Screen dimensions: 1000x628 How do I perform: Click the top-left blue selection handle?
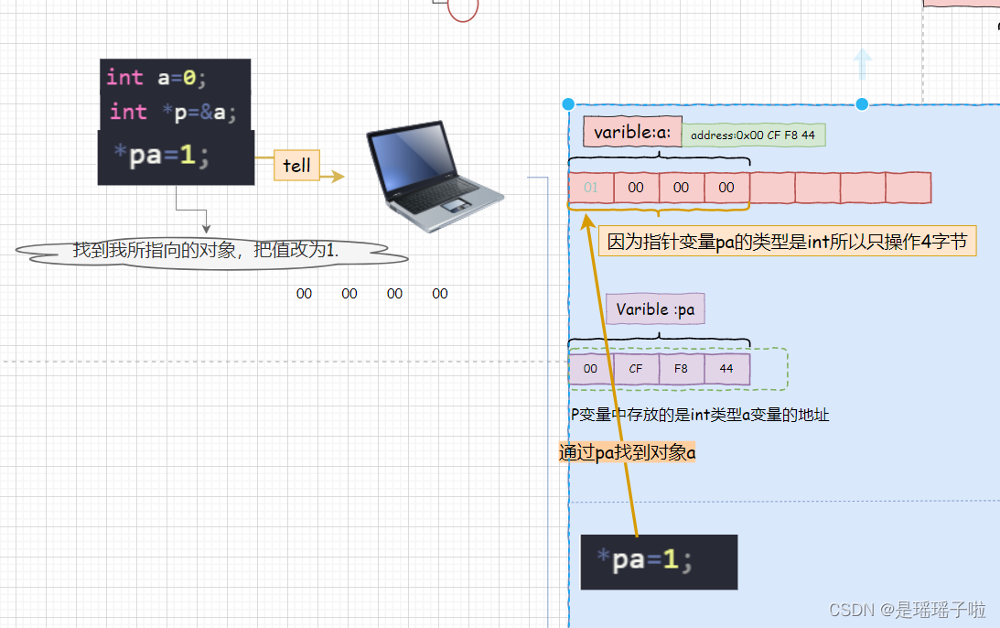point(568,104)
